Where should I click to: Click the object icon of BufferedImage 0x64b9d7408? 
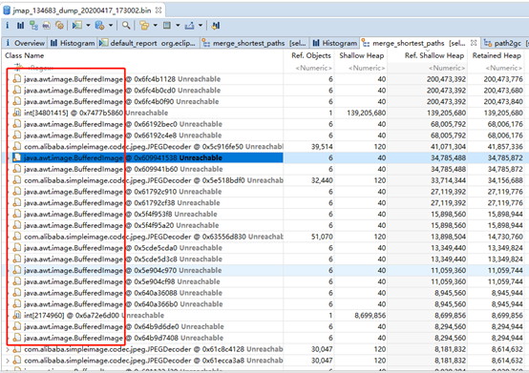17,338
